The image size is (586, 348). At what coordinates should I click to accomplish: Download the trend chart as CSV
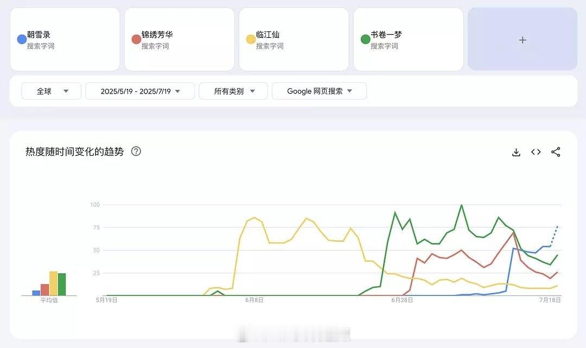[x=516, y=152]
